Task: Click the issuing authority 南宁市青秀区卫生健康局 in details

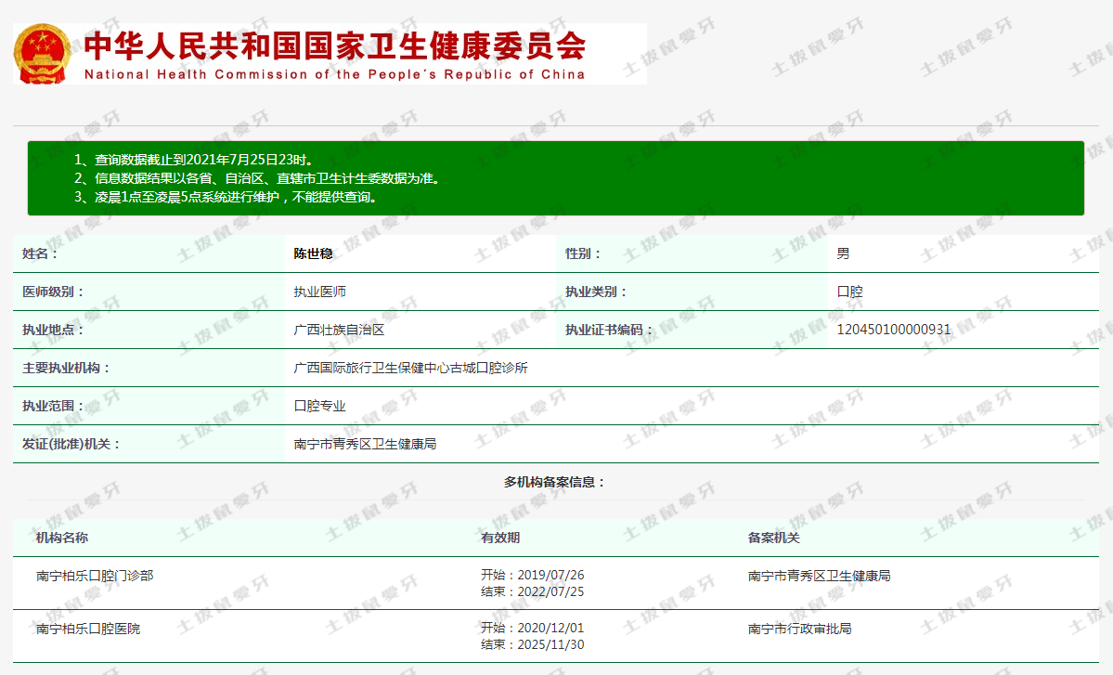Action: (365, 444)
